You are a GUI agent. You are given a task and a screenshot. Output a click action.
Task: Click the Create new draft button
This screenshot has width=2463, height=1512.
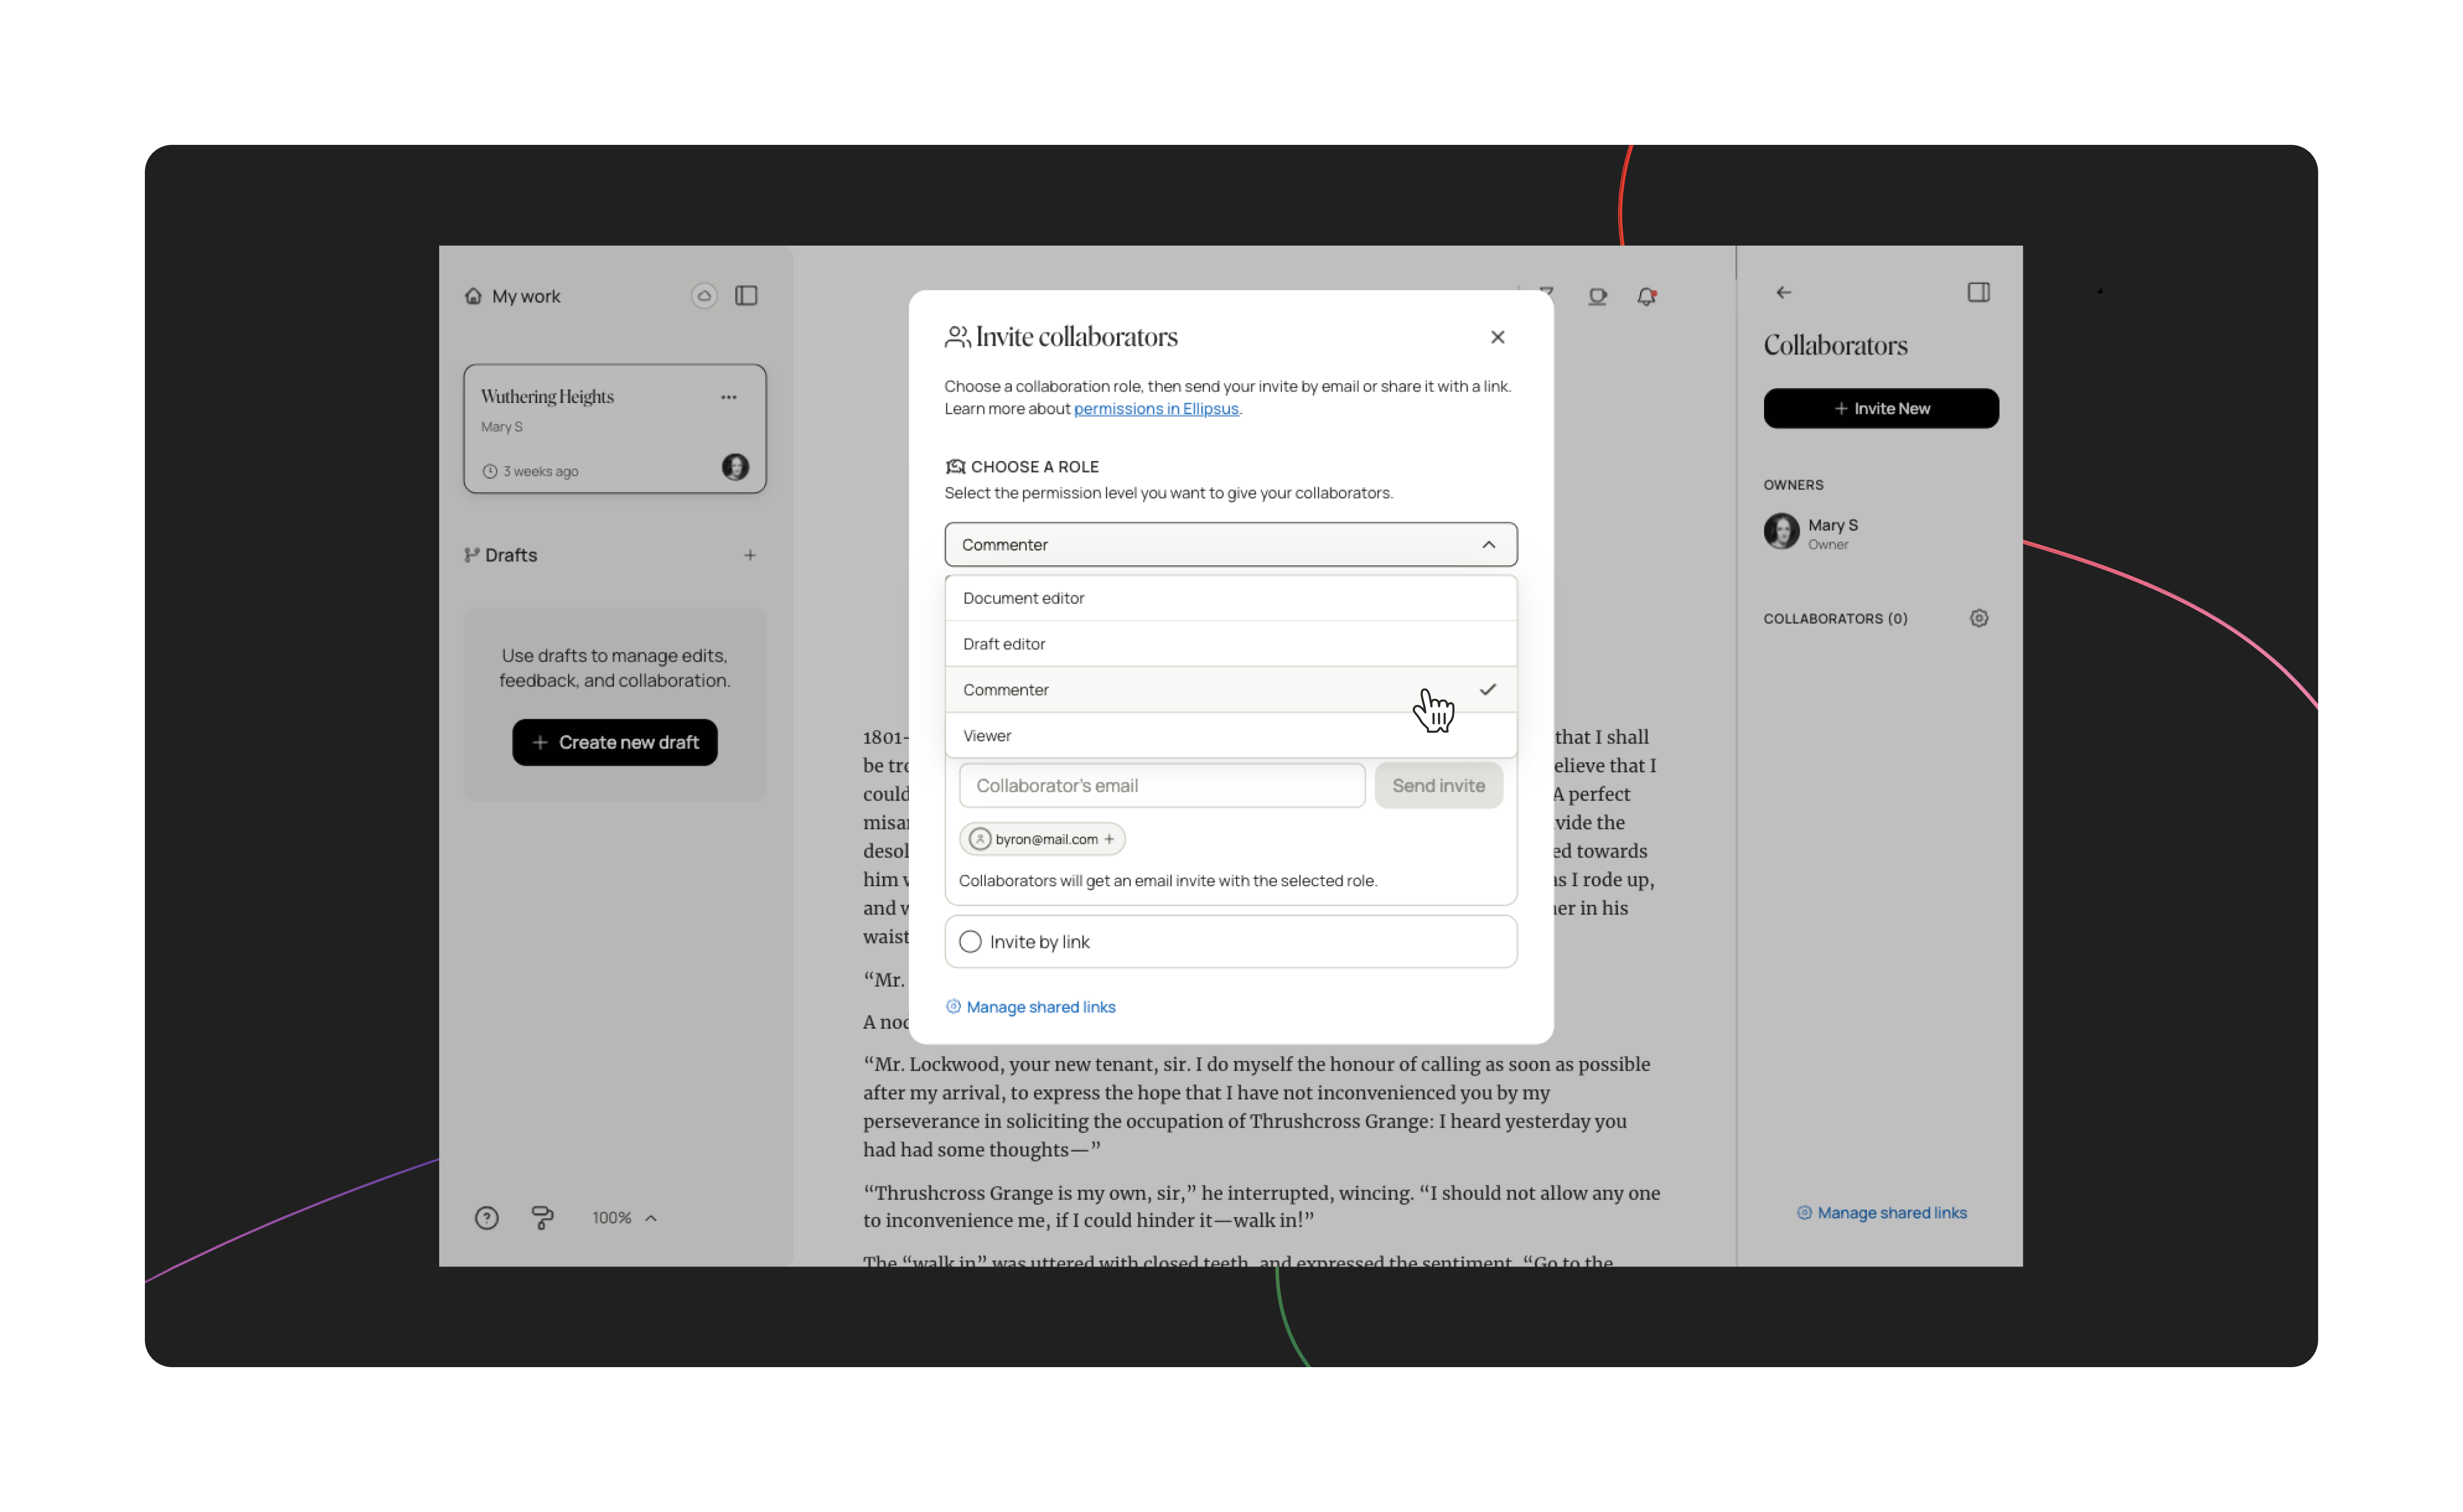[615, 742]
